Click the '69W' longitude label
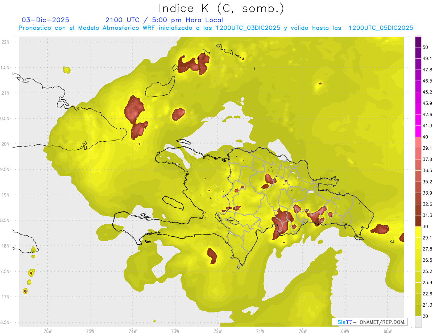 (x=345, y=331)
